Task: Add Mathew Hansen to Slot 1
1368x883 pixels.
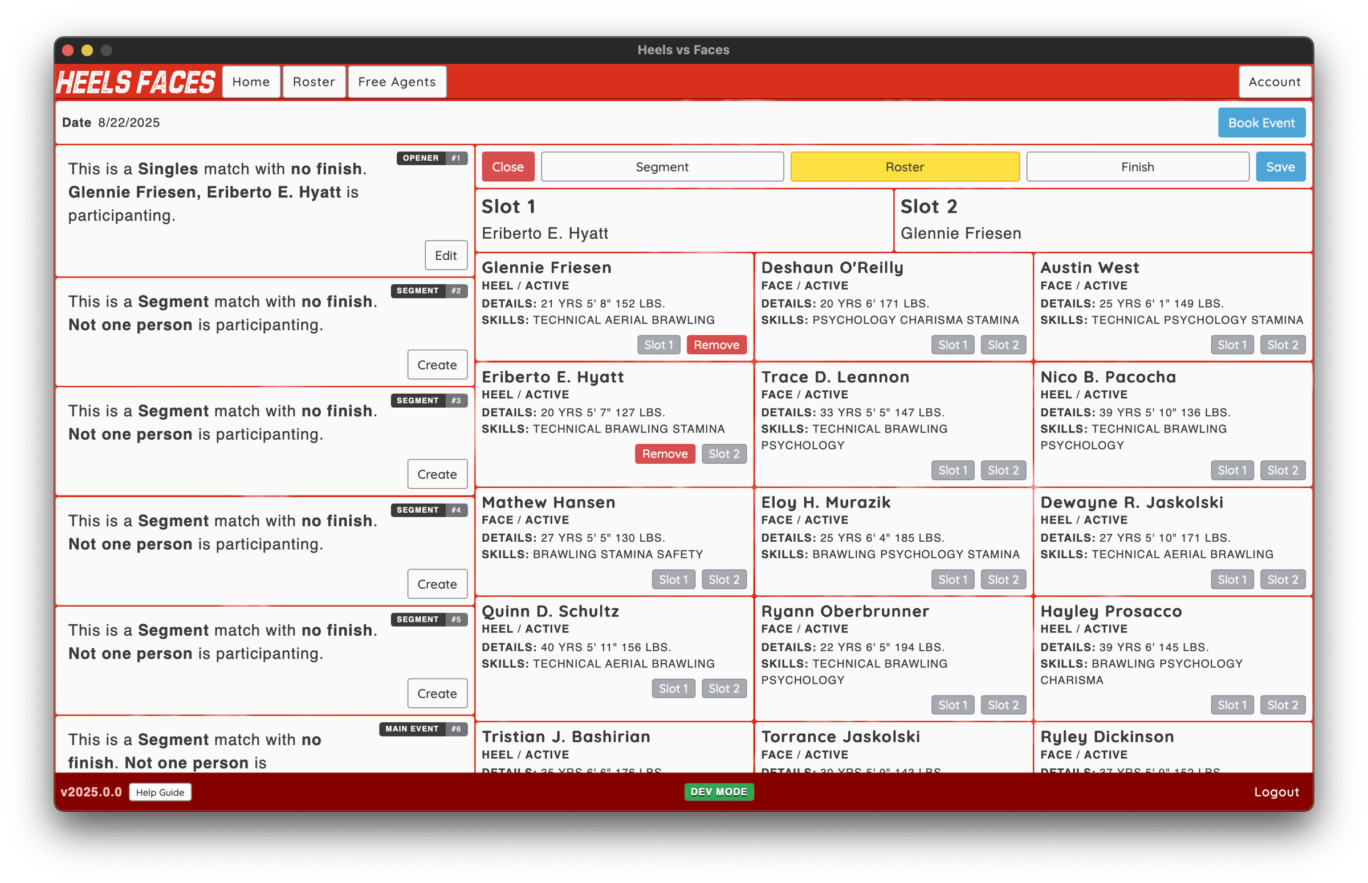Action: coord(673,579)
